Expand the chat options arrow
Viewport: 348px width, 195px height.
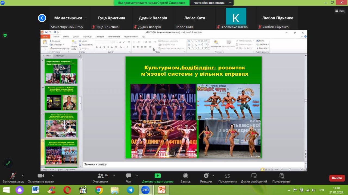click(x=137, y=175)
